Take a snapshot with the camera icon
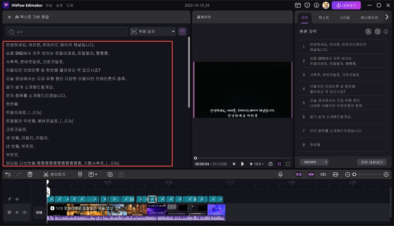Screen dimensions: 394x226 pos(271,164)
